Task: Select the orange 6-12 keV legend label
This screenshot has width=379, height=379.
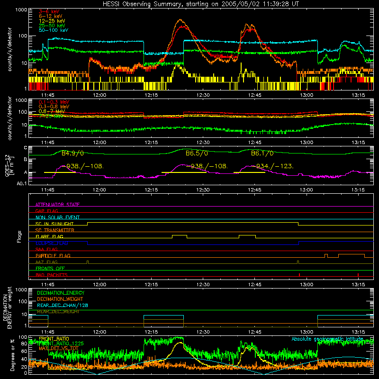Action: coord(51,16)
